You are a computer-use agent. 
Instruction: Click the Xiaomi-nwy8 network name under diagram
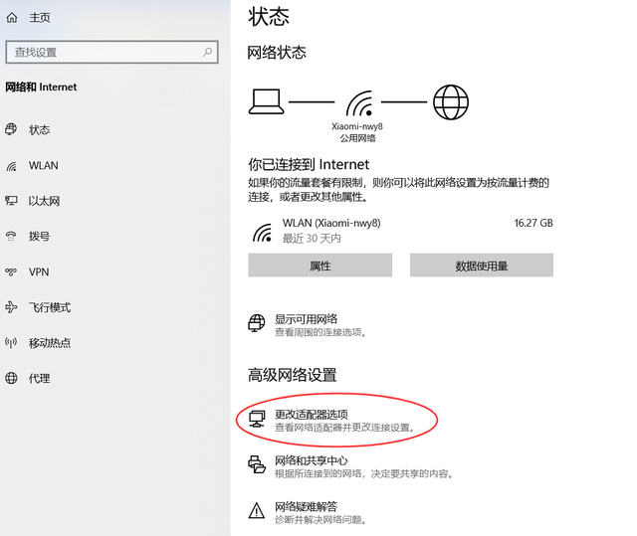point(357,126)
